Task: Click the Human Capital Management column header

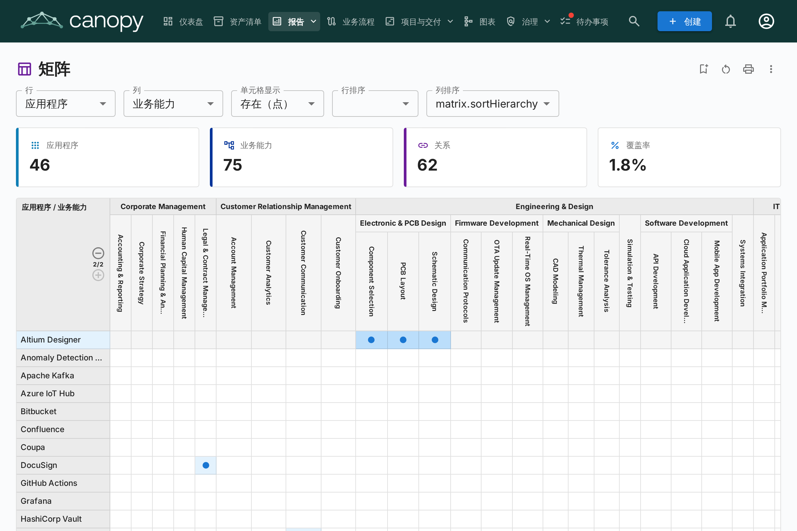Action: 184,273
